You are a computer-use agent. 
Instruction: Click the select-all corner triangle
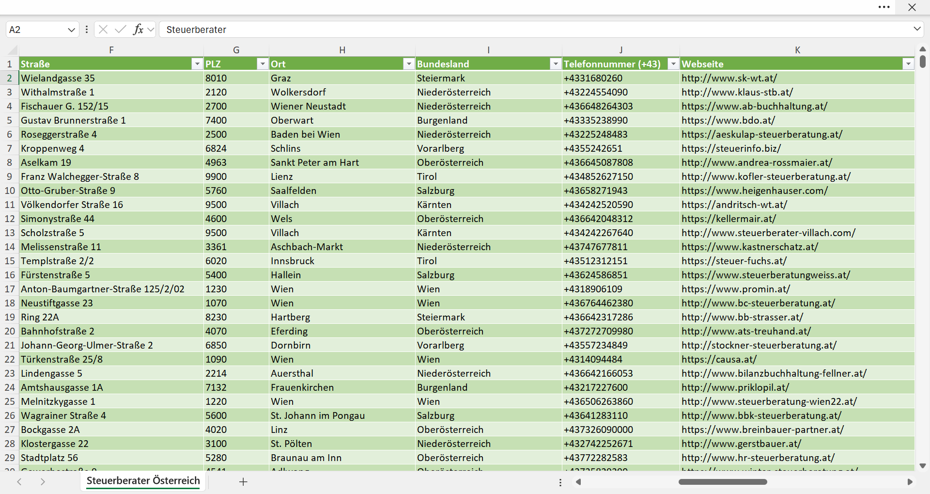point(13,50)
